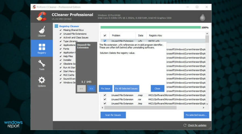Select the Help Files label
The width and height of the screenshot is (242, 134).
coord(68,56)
